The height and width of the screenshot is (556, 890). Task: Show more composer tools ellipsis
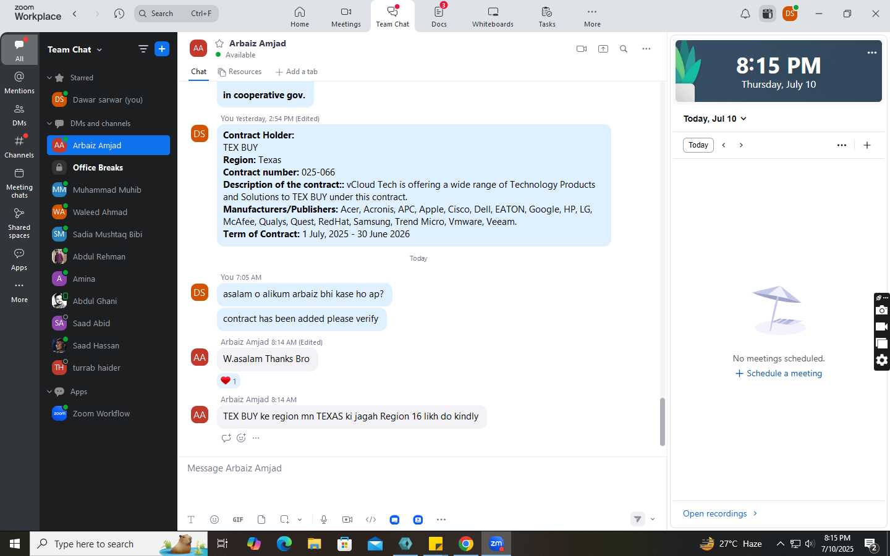click(441, 520)
